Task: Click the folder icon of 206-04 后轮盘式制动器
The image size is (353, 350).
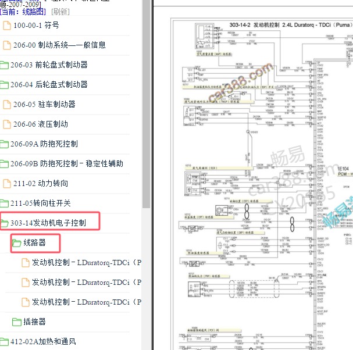Action: click(4, 85)
